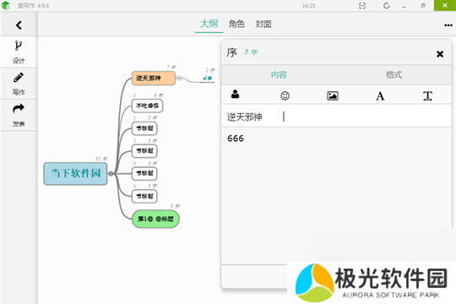The image size is (456, 304).
Task: Open the font letter A option
Action: (x=380, y=95)
